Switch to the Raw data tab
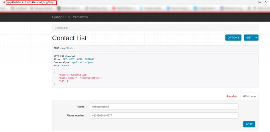This screenshot has height=132, width=270. (x=232, y=96)
